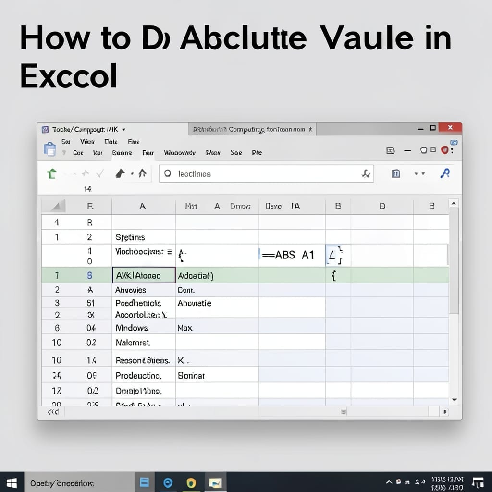Click the red shield icon in ribbon
The height and width of the screenshot is (492, 492).
pyautogui.click(x=444, y=150)
